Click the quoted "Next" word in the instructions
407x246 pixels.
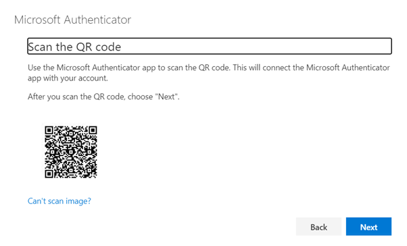click(166, 97)
